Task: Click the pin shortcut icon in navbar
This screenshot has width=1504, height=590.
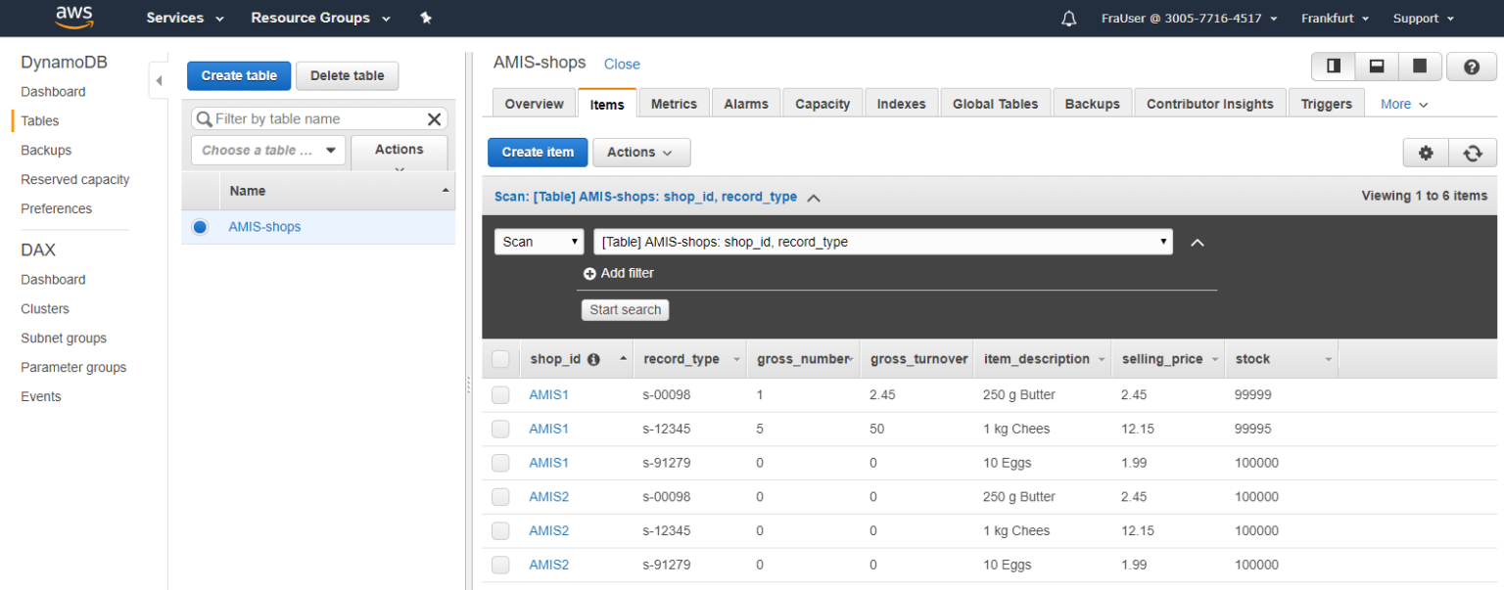Action: tap(426, 18)
